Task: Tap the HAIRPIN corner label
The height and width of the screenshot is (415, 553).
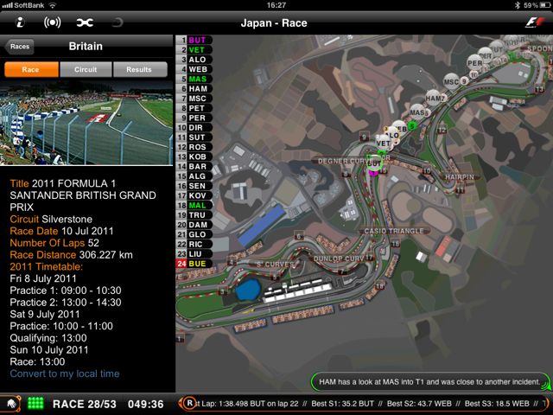Action: pos(460,176)
